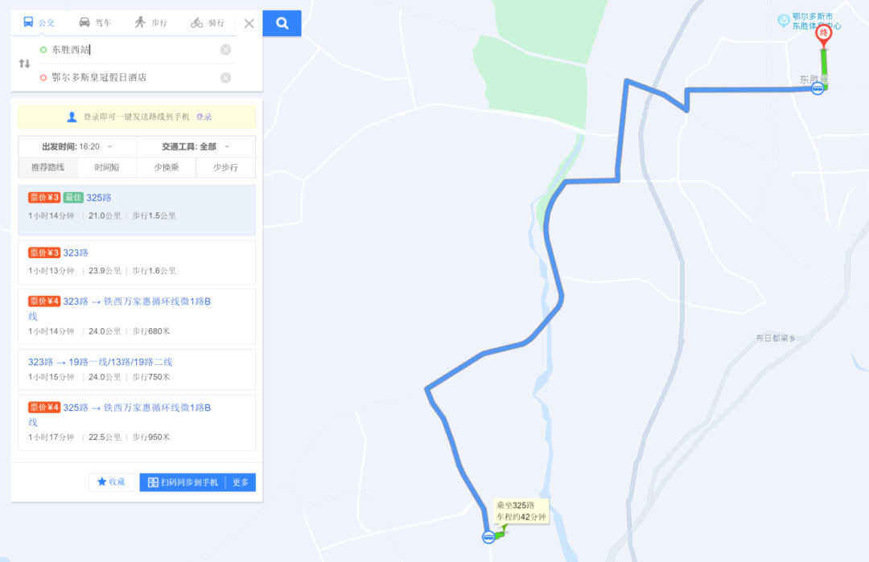Choose the walking mode icon
The width and height of the screenshot is (869, 562).
point(140,23)
